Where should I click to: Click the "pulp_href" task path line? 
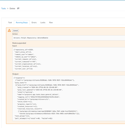point(47,85)
